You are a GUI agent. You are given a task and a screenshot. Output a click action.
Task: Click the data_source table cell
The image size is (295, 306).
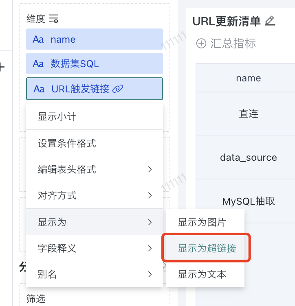248,157
